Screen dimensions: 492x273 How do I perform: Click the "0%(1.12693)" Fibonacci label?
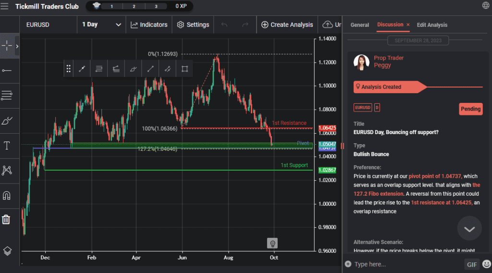pos(162,54)
